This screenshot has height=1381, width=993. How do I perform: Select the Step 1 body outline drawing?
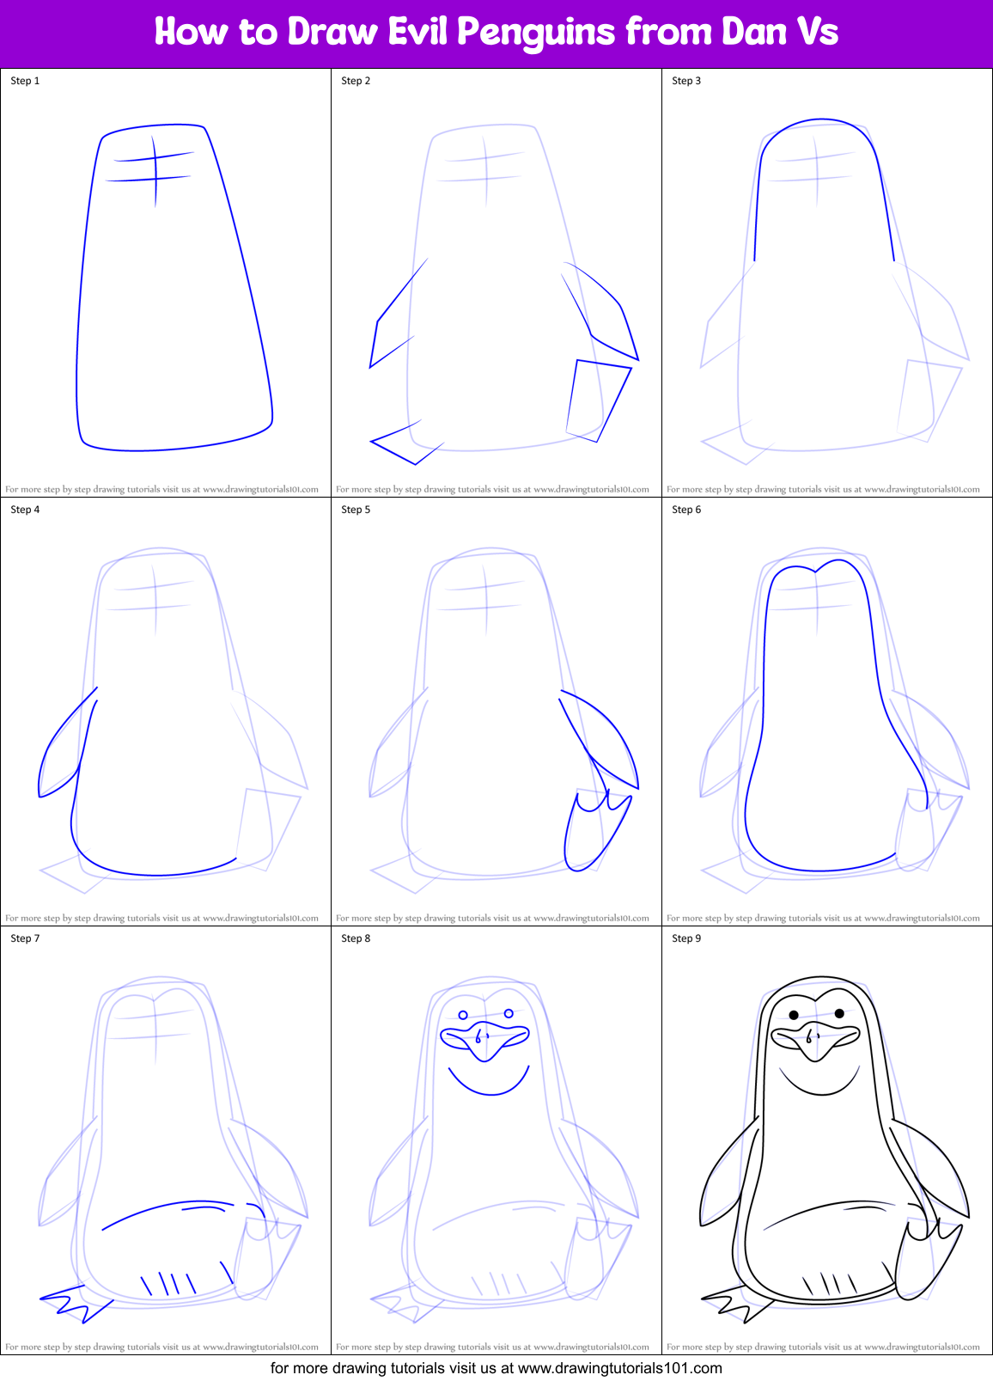point(174,288)
